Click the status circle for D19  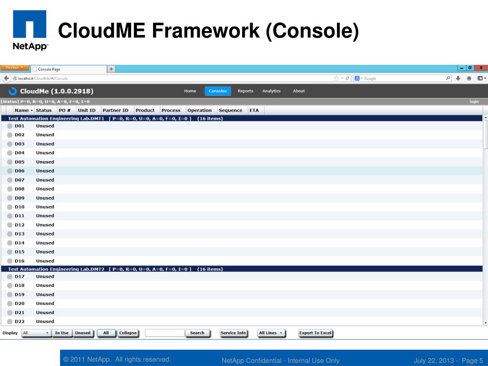[10, 295]
